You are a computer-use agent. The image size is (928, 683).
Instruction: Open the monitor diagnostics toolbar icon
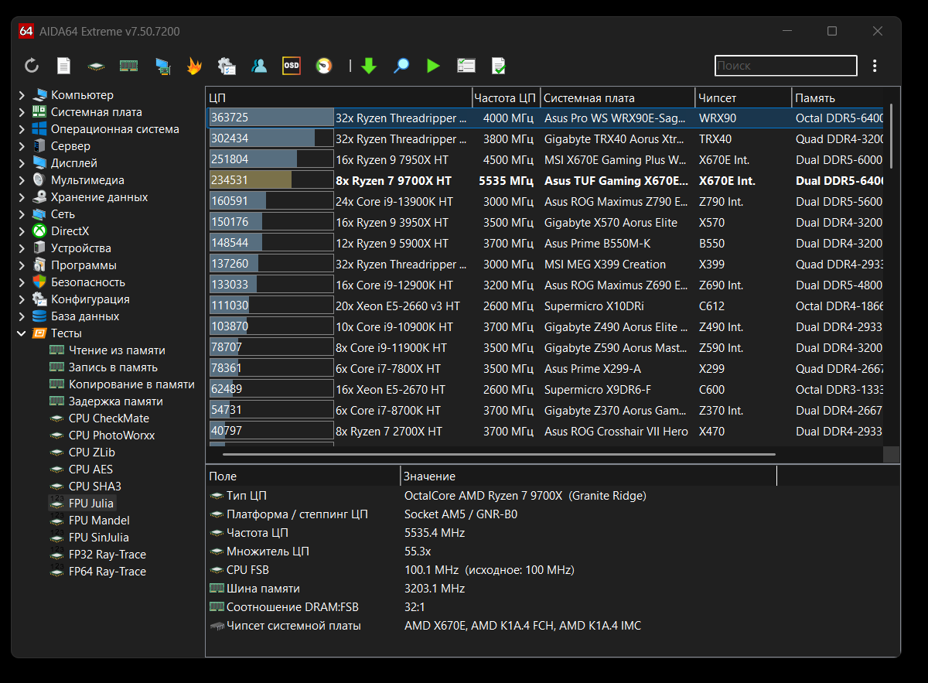162,66
